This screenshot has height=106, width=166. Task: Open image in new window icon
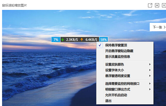(x=150, y=5)
